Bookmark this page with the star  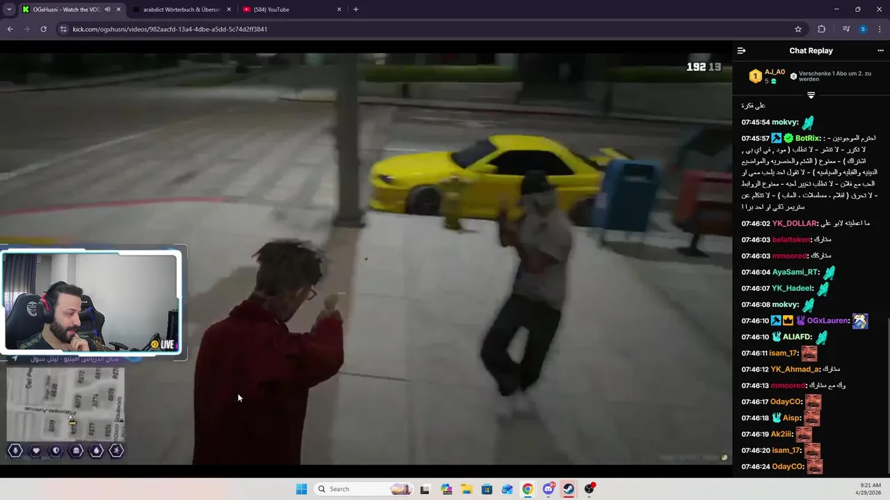(x=798, y=29)
